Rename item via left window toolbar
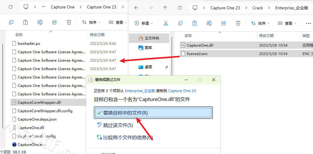Screen dimensions: 313x154 coord(40,22)
